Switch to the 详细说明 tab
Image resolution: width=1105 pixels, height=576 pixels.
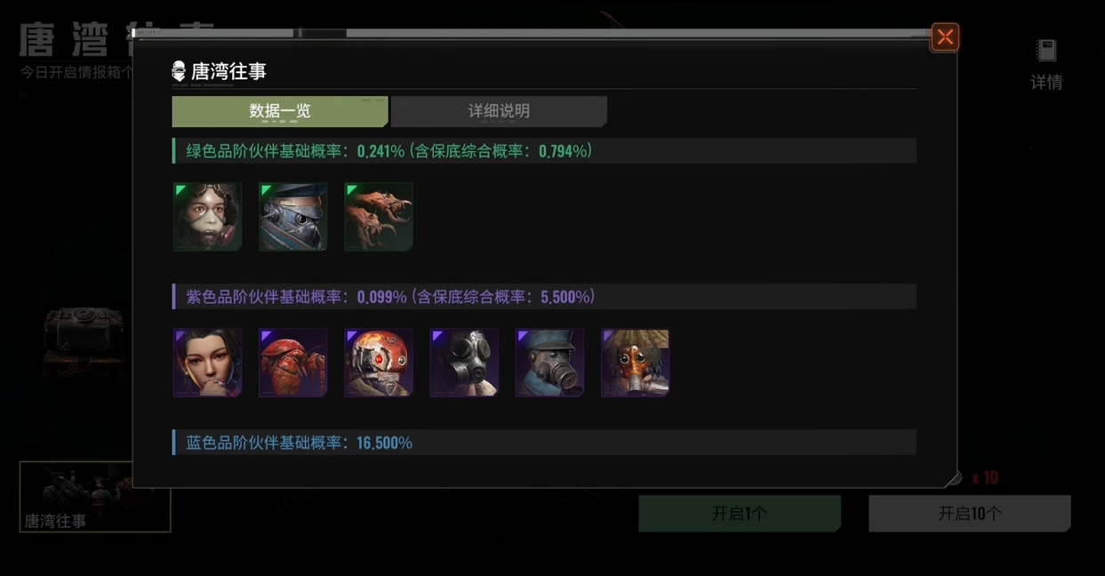tap(499, 111)
